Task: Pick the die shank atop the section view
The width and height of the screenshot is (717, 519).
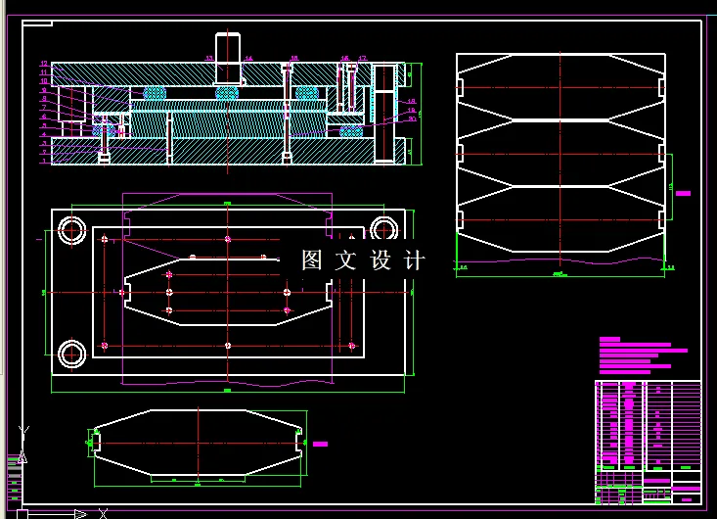Action: point(228,58)
